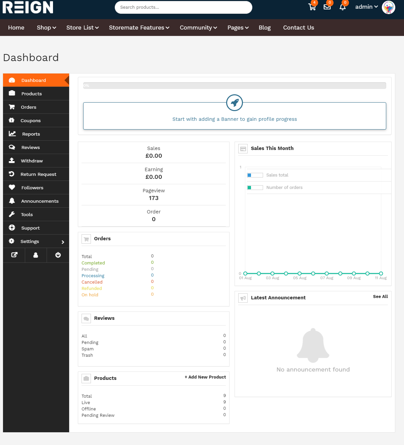Click the visit store external link icon
404x445 pixels.
click(14, 255)
